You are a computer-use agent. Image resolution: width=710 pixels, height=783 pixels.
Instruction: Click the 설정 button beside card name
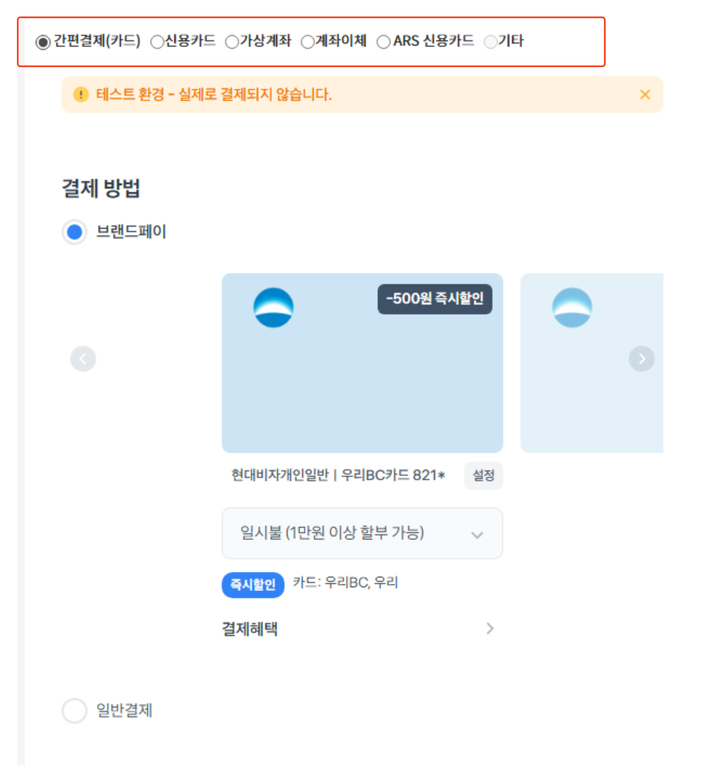point(483,475)
